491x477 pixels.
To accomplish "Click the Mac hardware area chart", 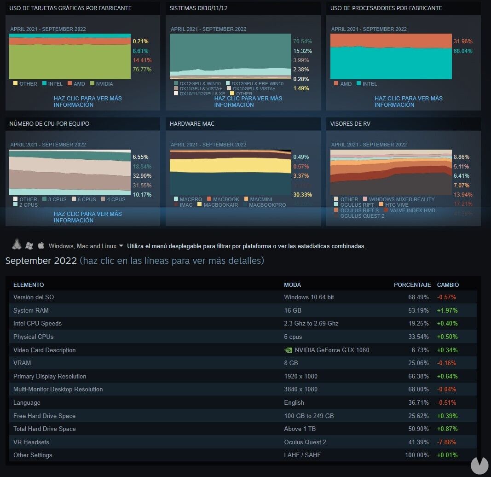I will point(231,172).
